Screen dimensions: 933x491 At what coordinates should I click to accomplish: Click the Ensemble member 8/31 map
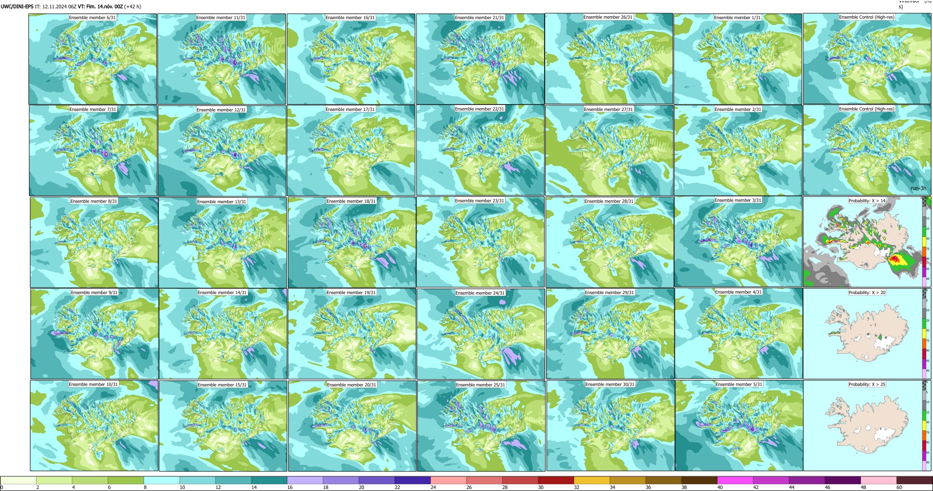[x=94, y=243]
